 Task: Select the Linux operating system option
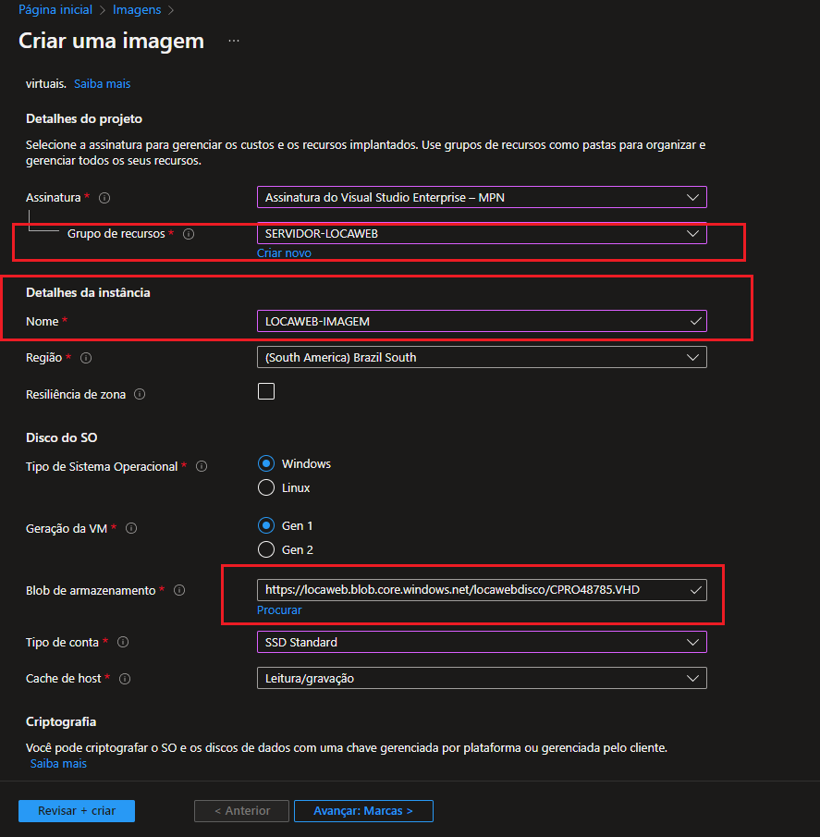(266, 487)
